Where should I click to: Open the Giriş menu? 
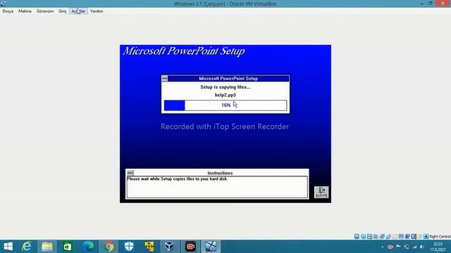(x=63, y=11)
